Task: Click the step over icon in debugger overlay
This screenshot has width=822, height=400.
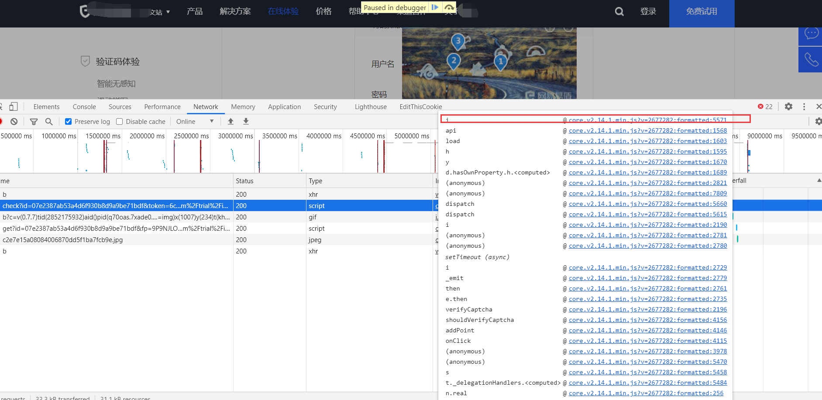Action: [x=449, y=7]
